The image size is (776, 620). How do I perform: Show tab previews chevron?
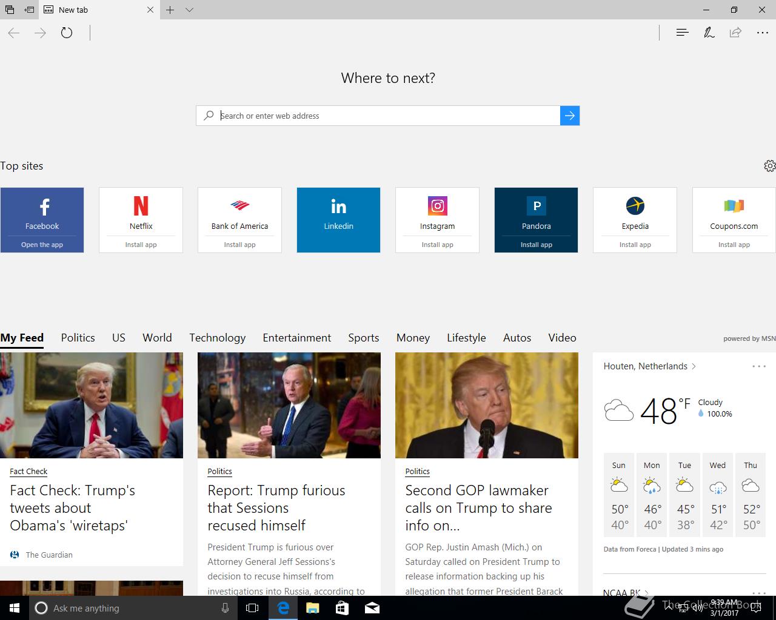pos(189,10)
